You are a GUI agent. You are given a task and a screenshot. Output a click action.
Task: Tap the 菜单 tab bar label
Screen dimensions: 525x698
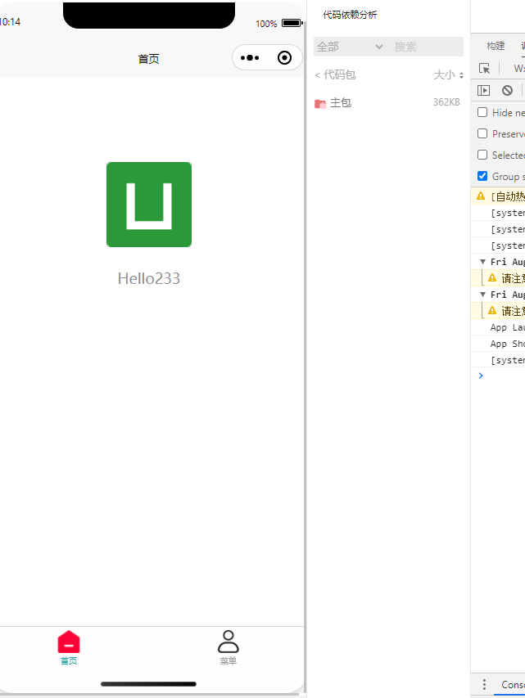tap(229, 661)
